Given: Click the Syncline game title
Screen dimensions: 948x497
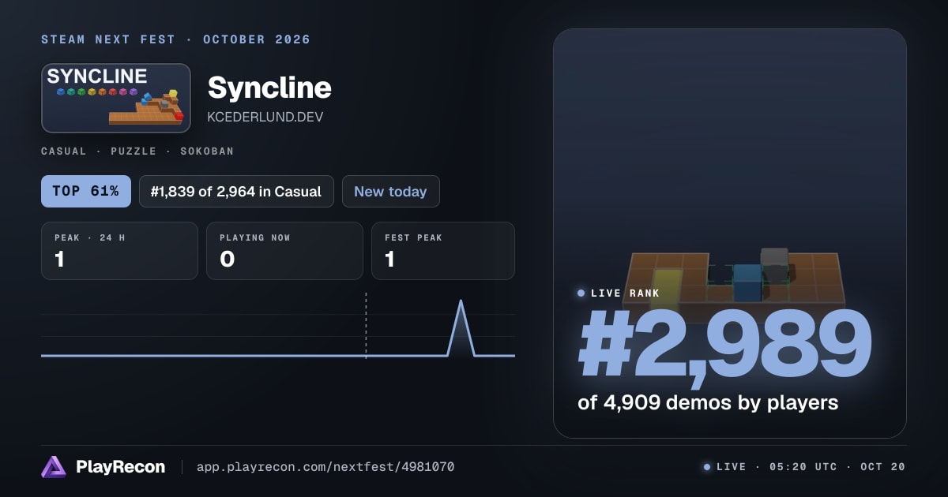Looking at the screenshot, I should tap(269, 88).
